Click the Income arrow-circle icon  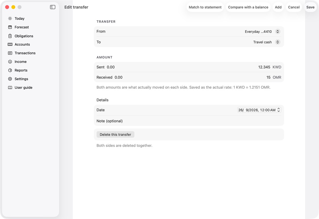[x=10, y=62]
